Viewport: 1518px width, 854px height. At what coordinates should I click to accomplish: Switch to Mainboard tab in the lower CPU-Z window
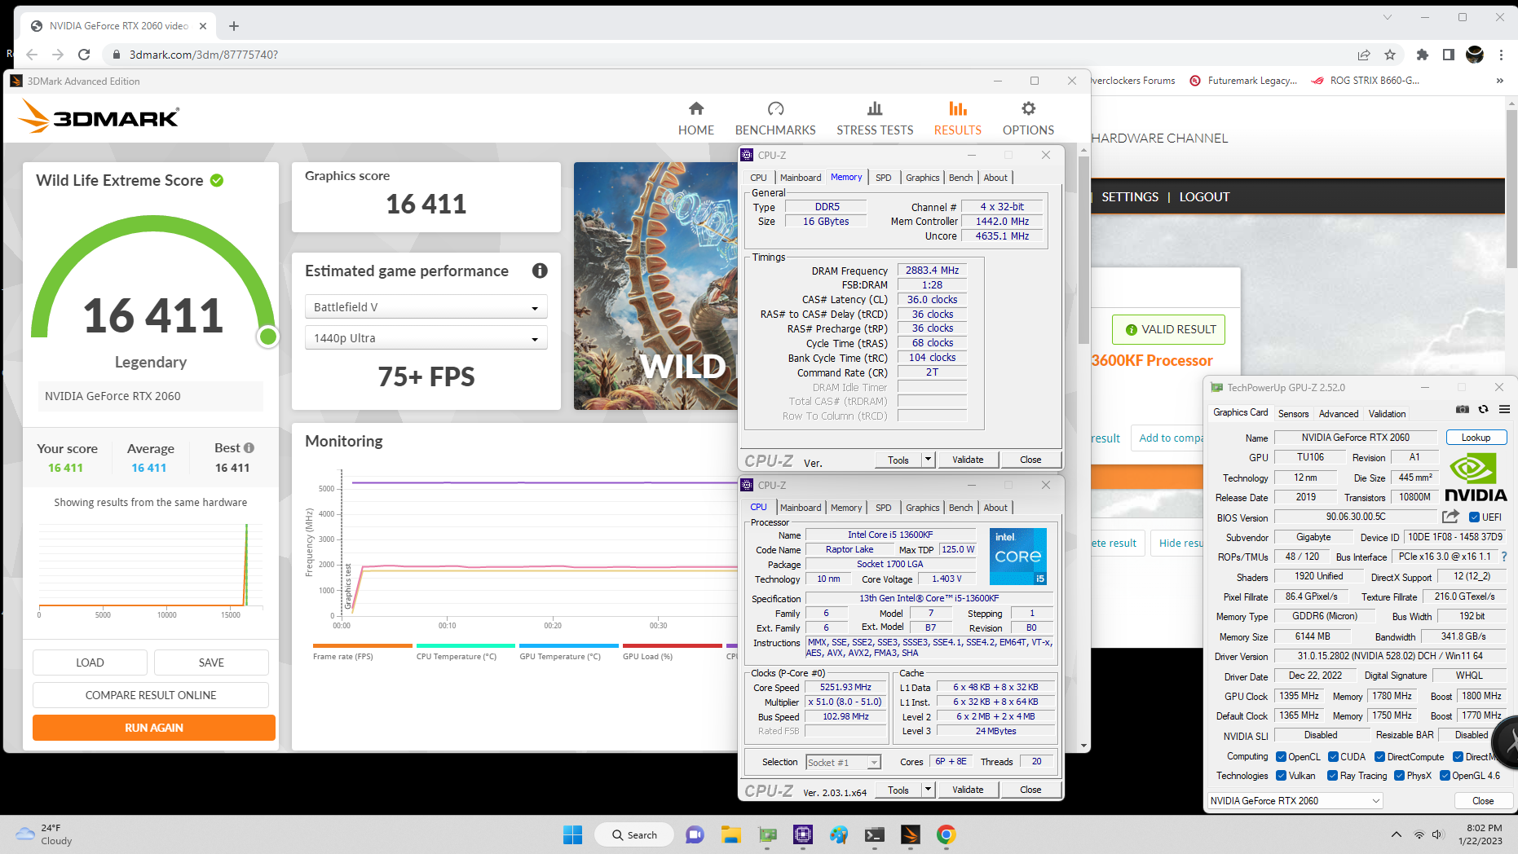801,508
